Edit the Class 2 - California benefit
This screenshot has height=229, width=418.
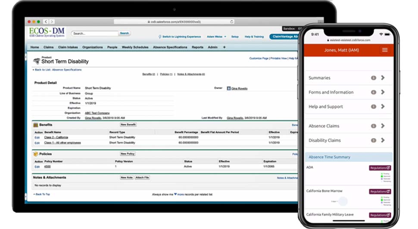click(x=37, y=138)
